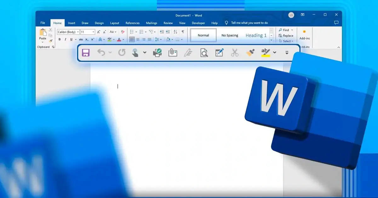
Task: Switch to the Insert tab
Action: point(72,23)
